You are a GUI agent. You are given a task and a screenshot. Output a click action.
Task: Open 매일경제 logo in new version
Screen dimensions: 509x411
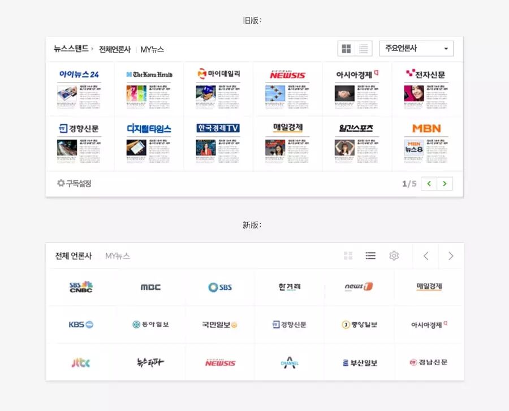click(429, 287)
